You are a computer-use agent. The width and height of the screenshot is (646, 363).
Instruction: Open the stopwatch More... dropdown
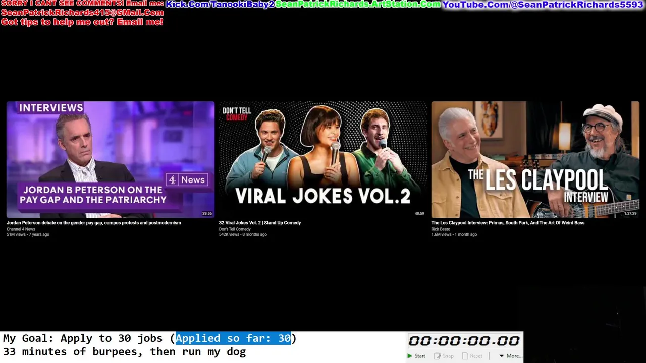pyautogui.click(x=511, y=356)
